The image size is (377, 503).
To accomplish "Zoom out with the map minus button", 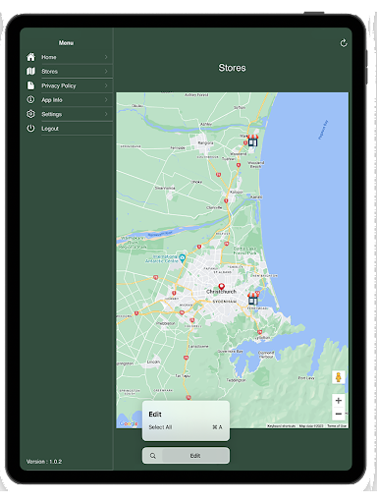I will pyautogui.click(x=339, y=414).
